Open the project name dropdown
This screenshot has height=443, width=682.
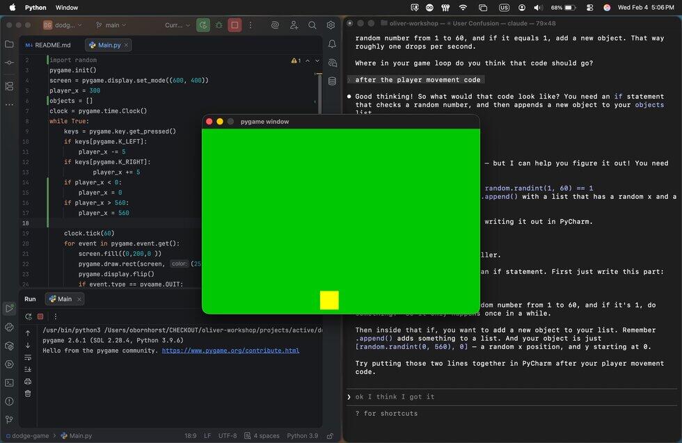(x=63, y=25)
